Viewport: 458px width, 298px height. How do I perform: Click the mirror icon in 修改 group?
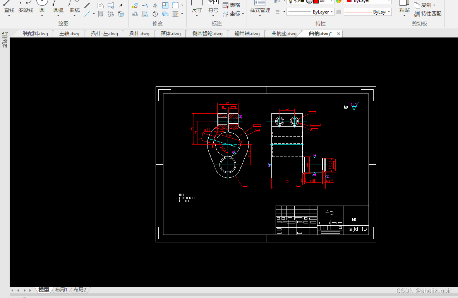[155, 5]
